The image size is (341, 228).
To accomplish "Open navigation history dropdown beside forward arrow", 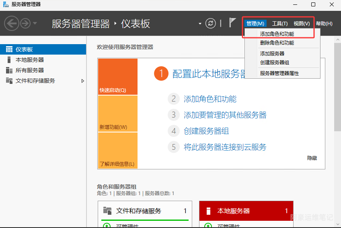I will click(35, 23).
